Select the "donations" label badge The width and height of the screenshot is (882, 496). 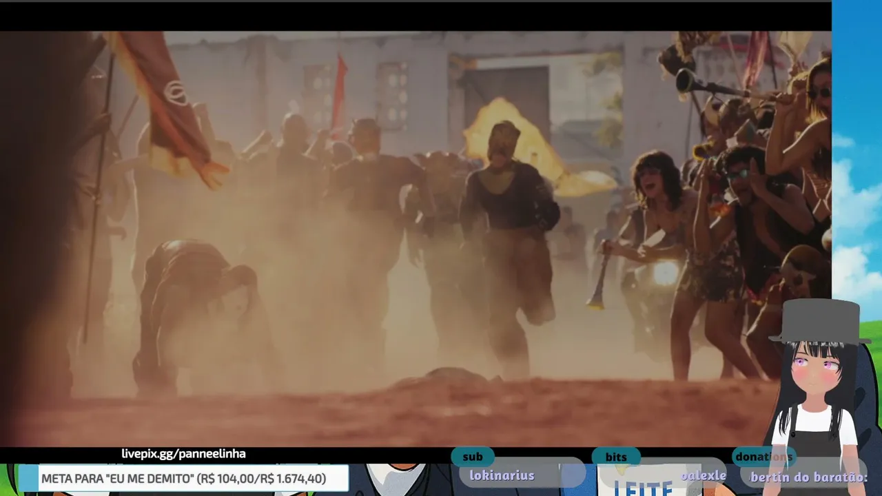click(763, 457)
